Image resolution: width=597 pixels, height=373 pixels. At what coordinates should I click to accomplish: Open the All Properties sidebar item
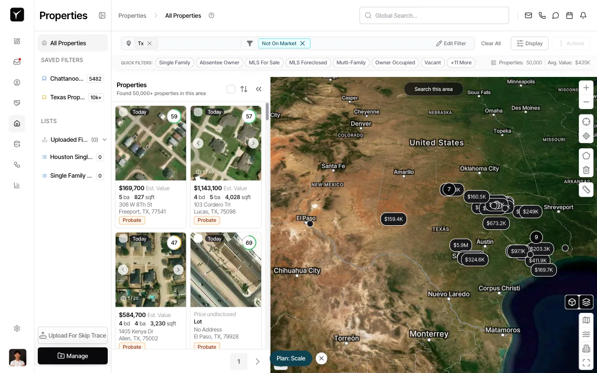point(68,43)
